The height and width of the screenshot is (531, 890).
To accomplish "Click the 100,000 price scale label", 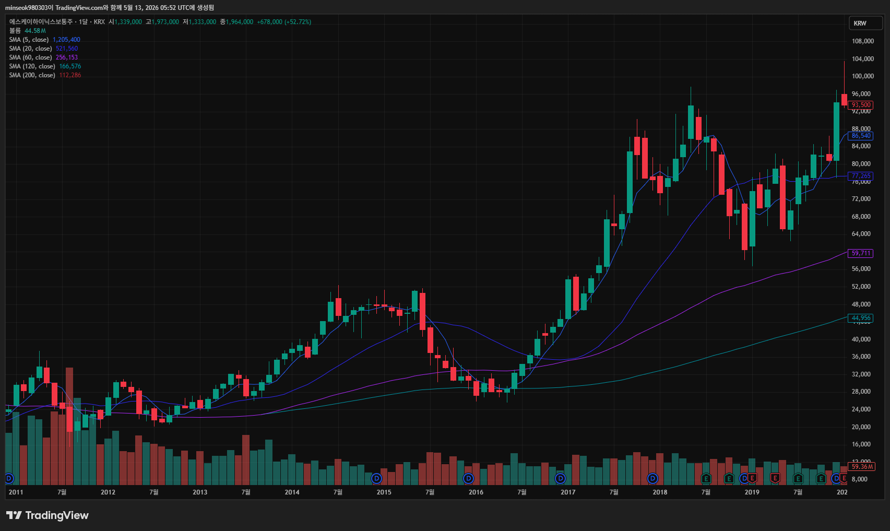I will (x=863, y=76).
